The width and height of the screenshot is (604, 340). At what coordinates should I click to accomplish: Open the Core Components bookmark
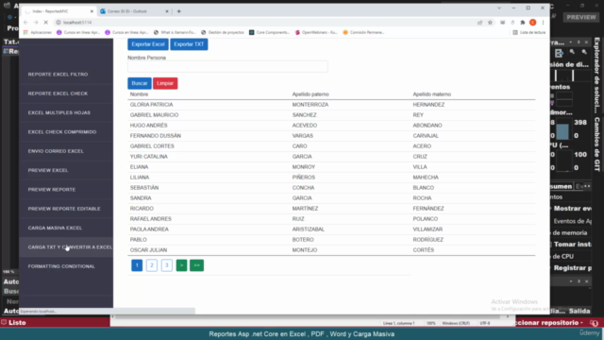click(269, 32)
